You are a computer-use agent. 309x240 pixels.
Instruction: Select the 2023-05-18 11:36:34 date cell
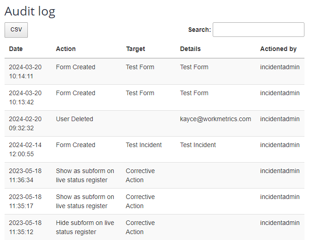[x=25, y=175]
